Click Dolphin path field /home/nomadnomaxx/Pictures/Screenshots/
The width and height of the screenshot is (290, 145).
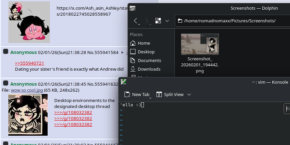pyautogui.click(x=232, y=21)
